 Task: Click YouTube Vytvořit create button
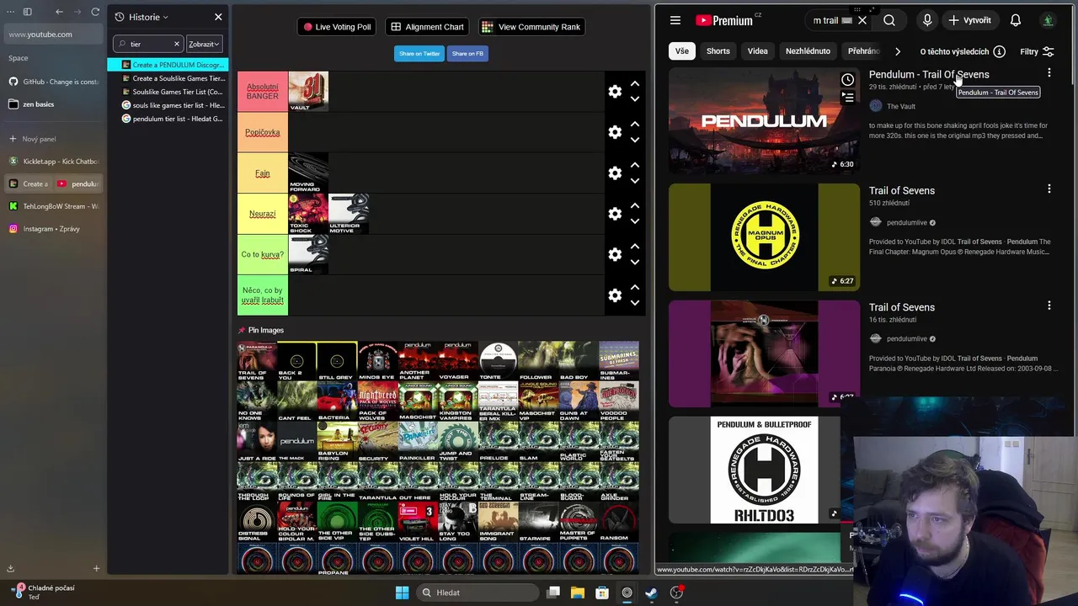coord(969,20)
